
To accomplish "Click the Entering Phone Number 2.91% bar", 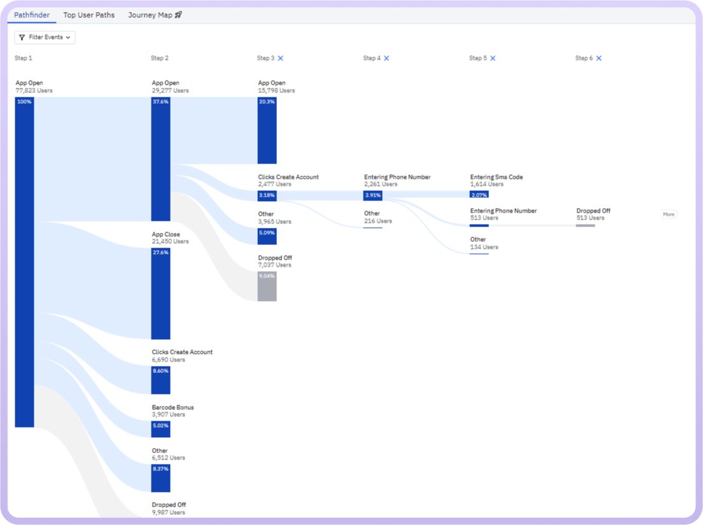I will tap(373, 195).
